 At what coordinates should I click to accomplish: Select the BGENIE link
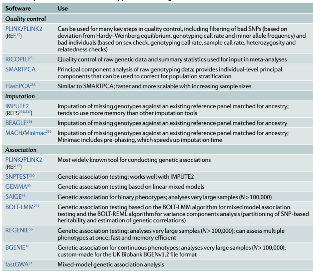tap(15, 247)
